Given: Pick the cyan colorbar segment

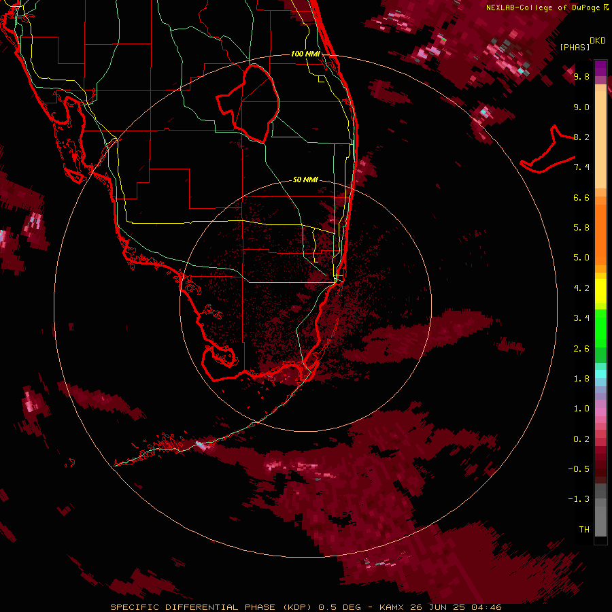Looking at the screenshot, I should pos(600,374).
